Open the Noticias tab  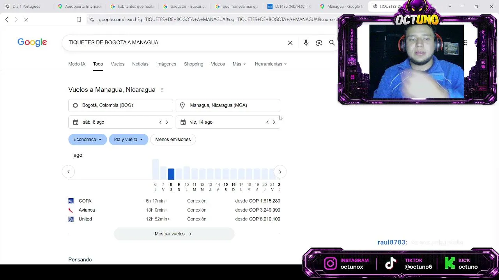click(x=140, y=64)
